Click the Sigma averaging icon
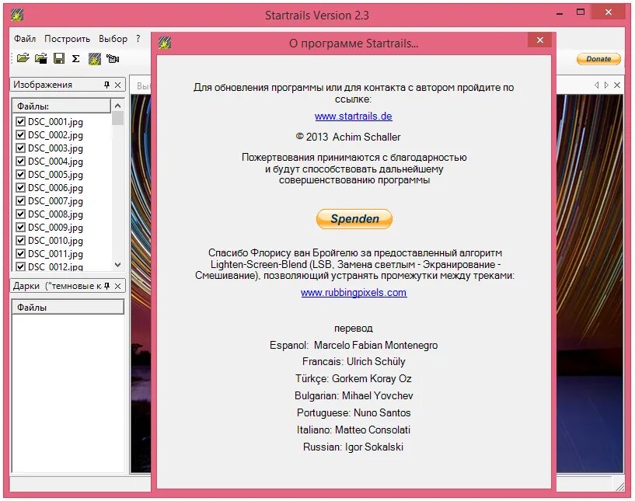635x501 pixels. point(75,59)
